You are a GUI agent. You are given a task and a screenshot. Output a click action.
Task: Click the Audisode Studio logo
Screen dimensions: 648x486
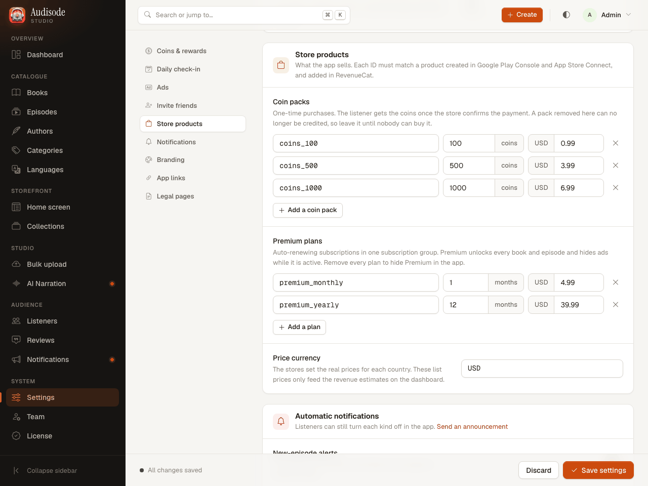(x=37, y=15)
